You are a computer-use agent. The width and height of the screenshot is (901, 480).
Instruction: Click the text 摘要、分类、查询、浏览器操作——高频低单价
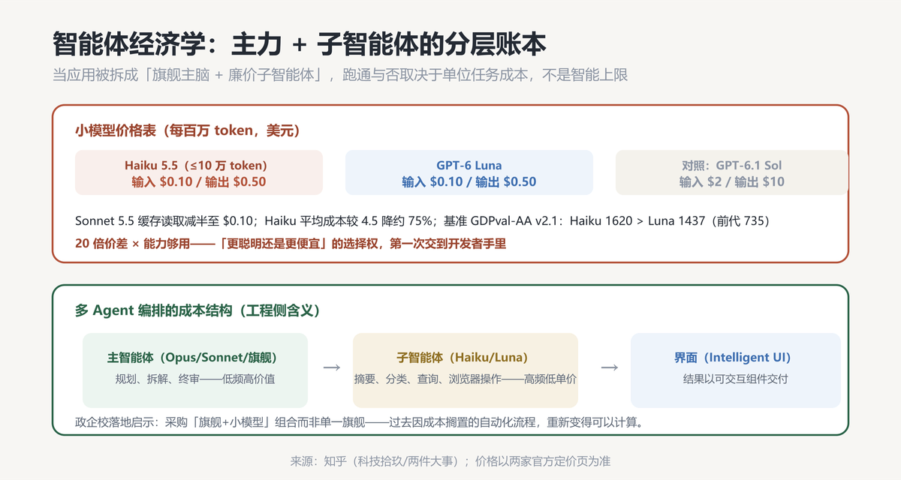[466, 379]
